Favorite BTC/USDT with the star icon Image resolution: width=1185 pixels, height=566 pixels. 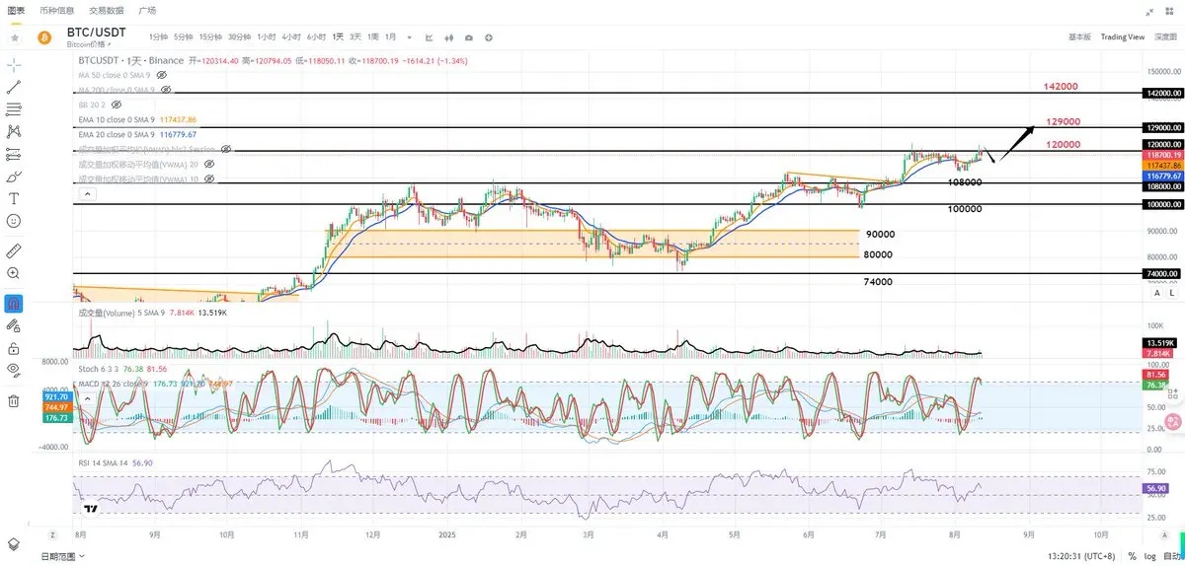tap(15, 36)
